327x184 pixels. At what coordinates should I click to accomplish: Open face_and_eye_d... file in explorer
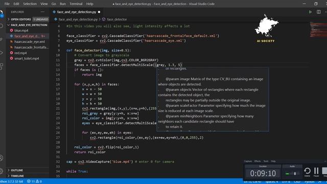(27, 36)
